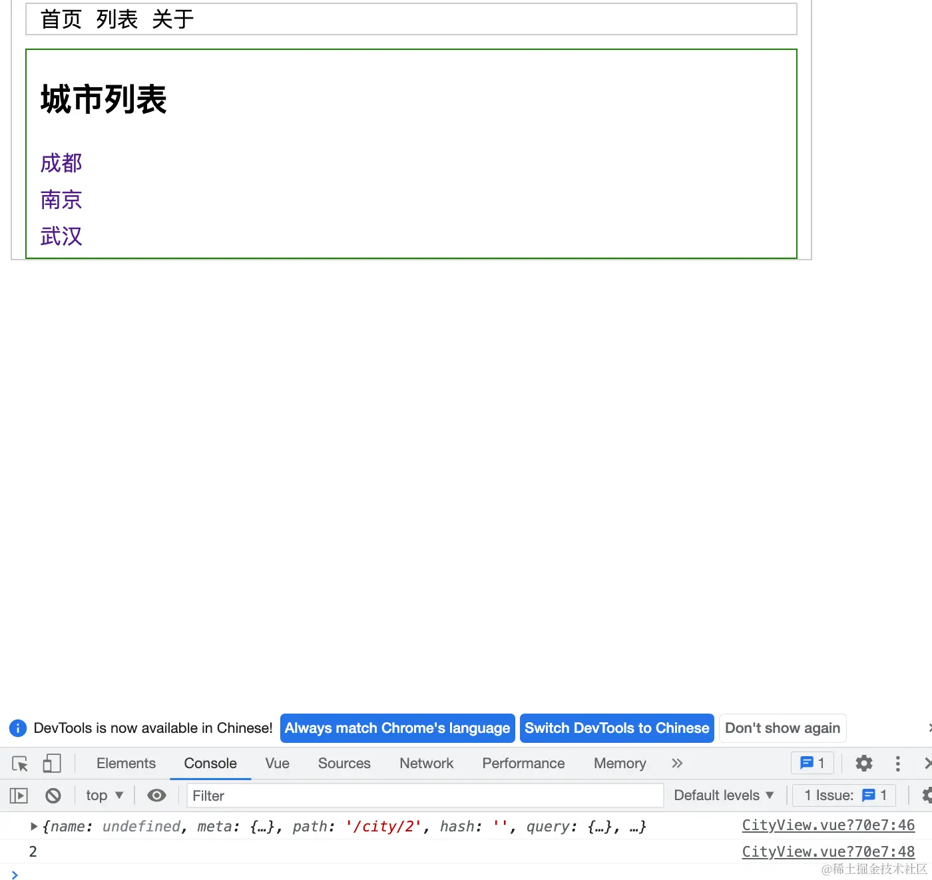Open the Network tab
The image size is (932, 880).
tap(426, 764)
